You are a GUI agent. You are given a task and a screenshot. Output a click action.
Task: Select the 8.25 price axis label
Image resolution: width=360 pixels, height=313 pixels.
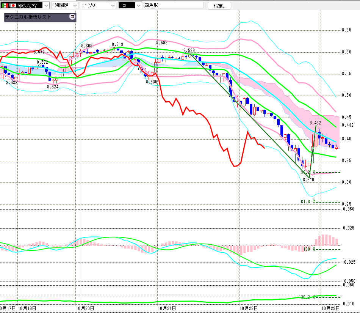pos(346,204)
